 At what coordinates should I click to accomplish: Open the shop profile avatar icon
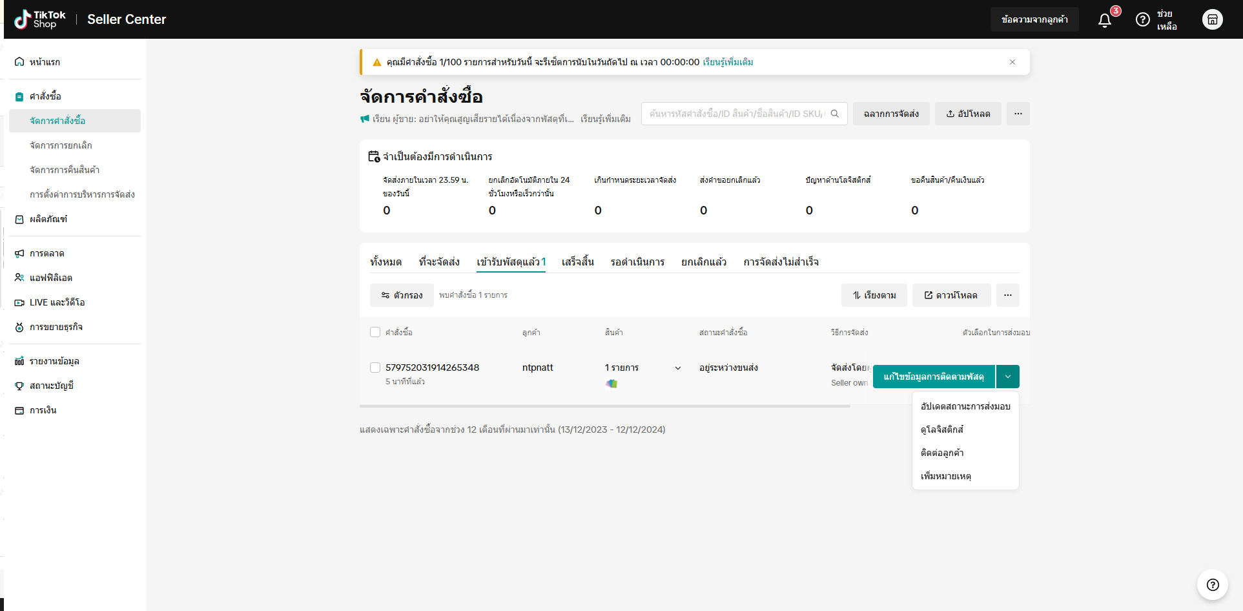[1212, 20]
